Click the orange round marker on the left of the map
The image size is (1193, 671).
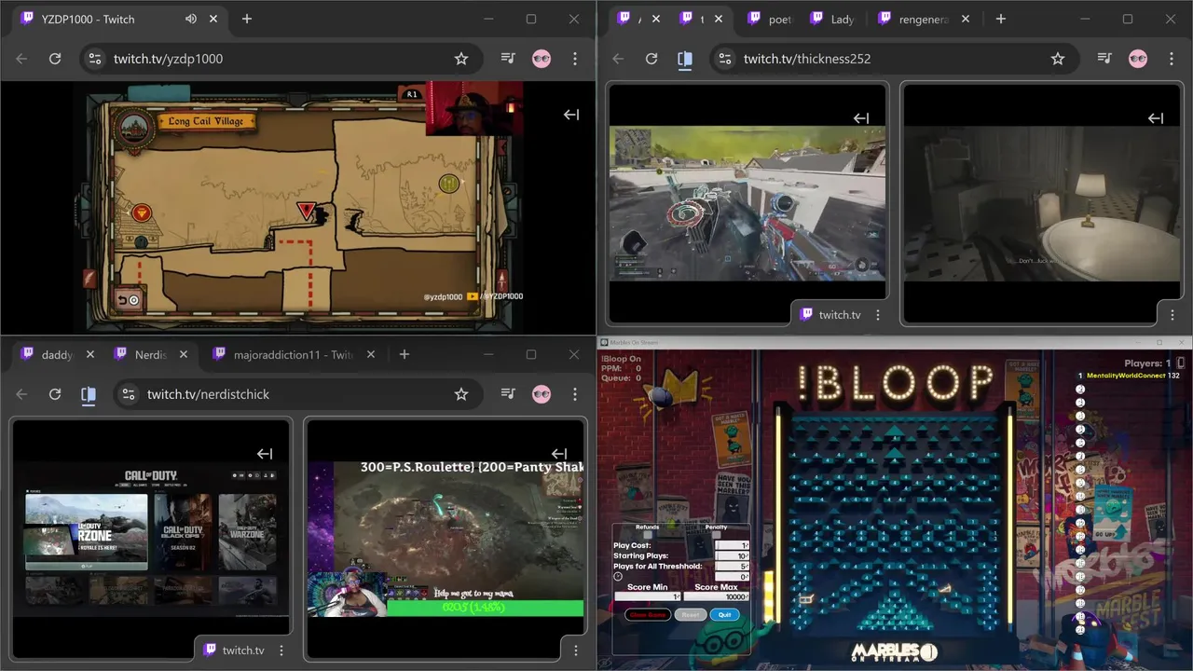tap(141, 213)
